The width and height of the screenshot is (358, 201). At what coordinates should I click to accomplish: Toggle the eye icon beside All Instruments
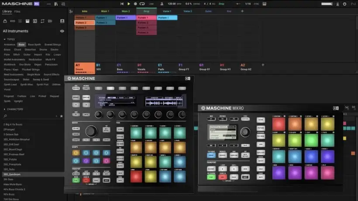(x=62, y=31)
